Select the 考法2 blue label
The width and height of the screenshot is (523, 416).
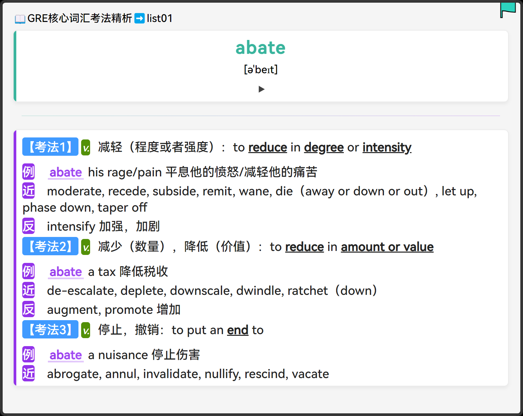point(50,246)
